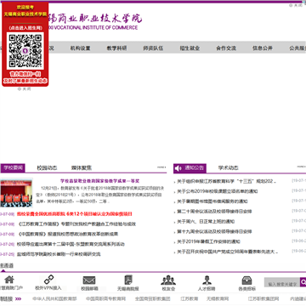Close the red admissions floating banner
Image resolution: width=306 pixels, height=306 pixels.
point(24,89)
